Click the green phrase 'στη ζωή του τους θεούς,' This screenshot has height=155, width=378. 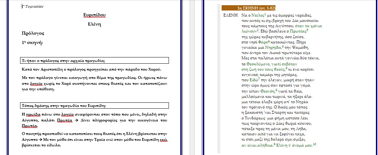pos(263,70)
